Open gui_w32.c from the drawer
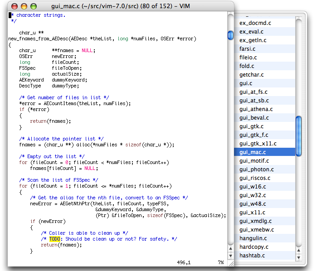 (x=264, y=195)
